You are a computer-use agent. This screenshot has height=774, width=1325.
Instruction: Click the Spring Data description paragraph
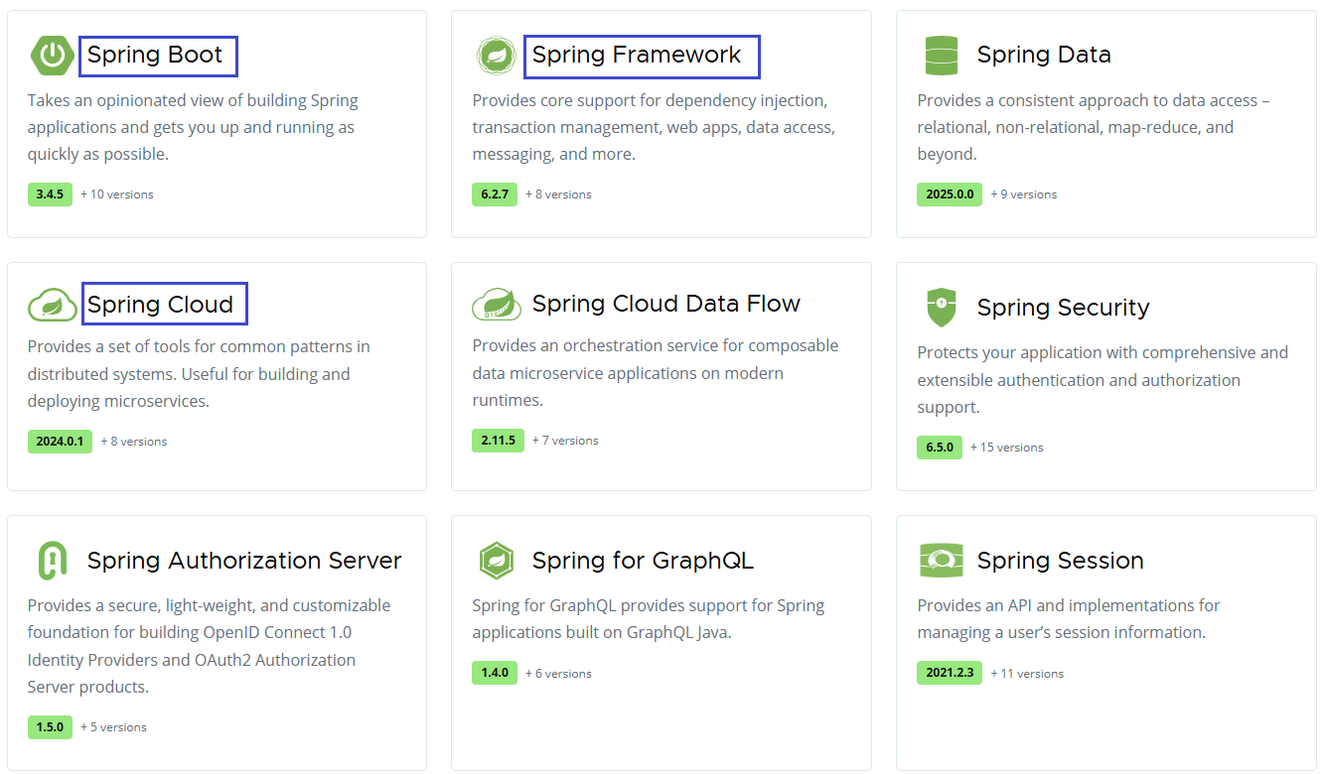[x=1094, y=127]
